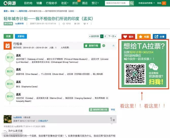Screen dimensions: 170x138
Task: Select page 1 in pagination
Action: 102,36
